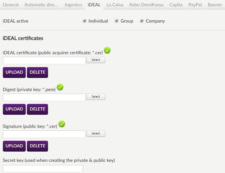Go to the Rabo OmniKassa tab
Screen dimensions: 225x173
pos(146,5)
